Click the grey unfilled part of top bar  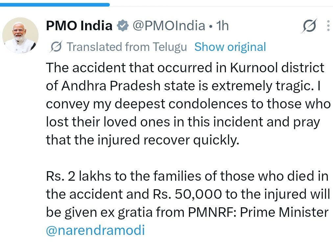pyautogui.click(x=221, y=5)
